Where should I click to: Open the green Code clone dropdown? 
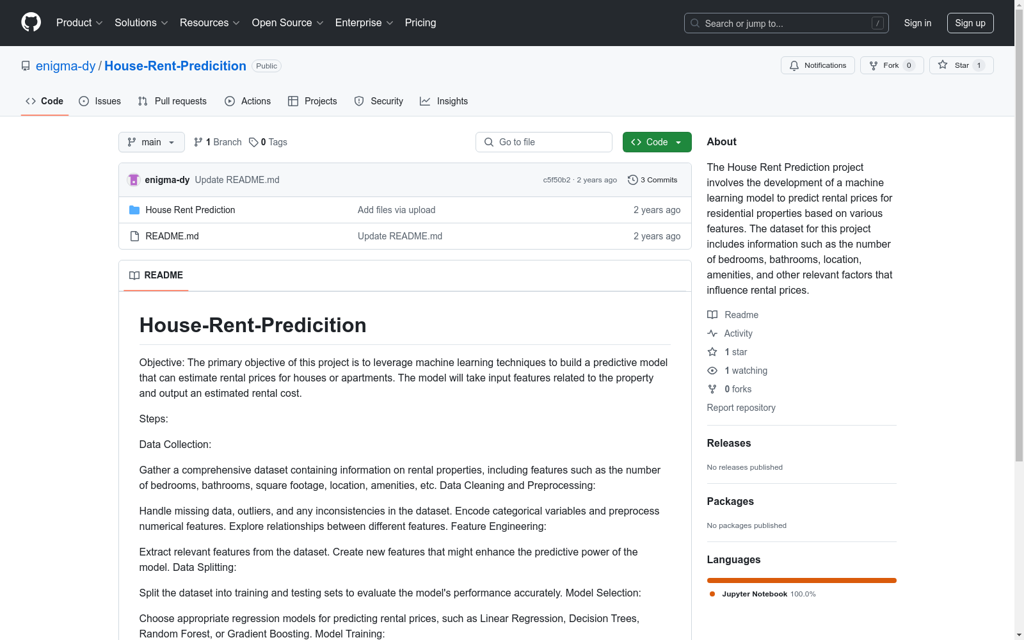657,142
